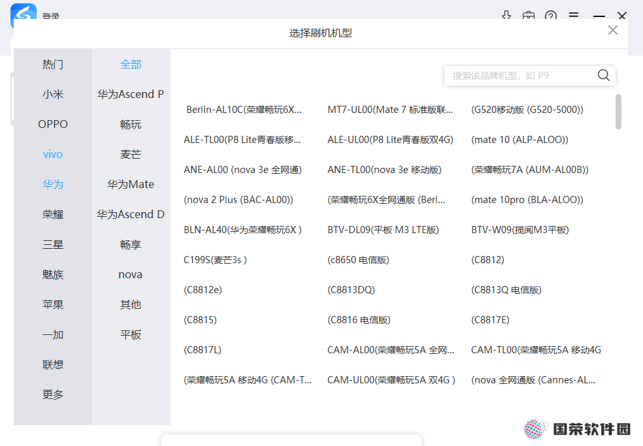Choose model (荣耀畅玩7A (AUM-AL00B))
This screenshot has width=643, height=446.
coord(530,170)
